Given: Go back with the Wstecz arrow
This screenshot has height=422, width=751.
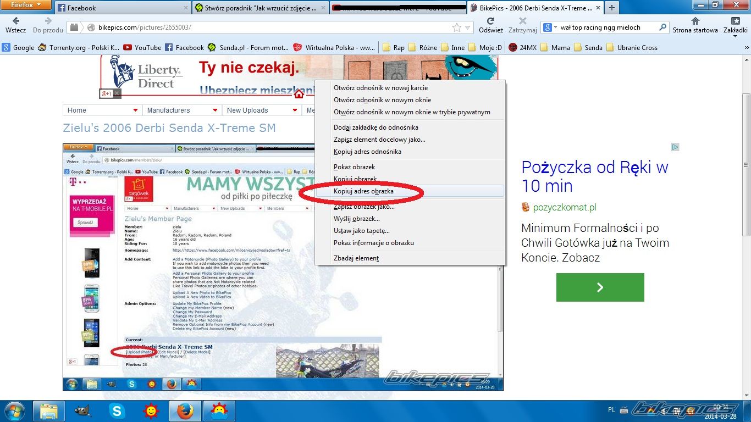Looking at the screenshot, I should tap(15, 25).
